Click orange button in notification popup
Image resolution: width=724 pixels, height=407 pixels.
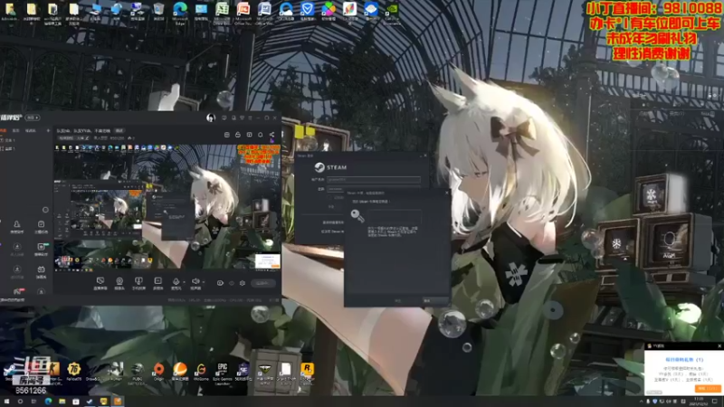pos(707,389)
